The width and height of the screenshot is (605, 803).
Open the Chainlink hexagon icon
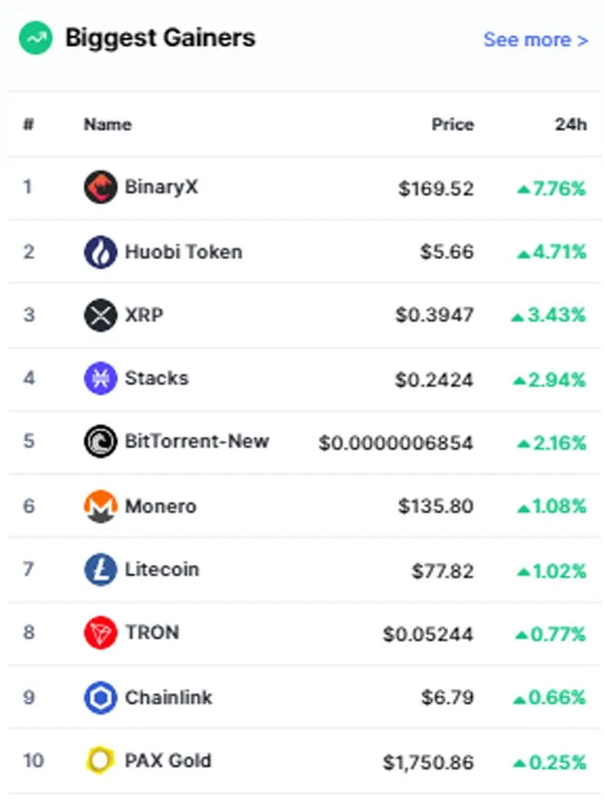(101, 698)
